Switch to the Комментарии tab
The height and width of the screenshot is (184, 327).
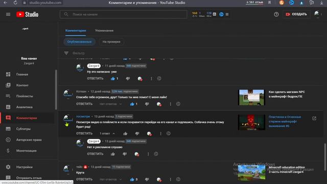pos(76,31)
